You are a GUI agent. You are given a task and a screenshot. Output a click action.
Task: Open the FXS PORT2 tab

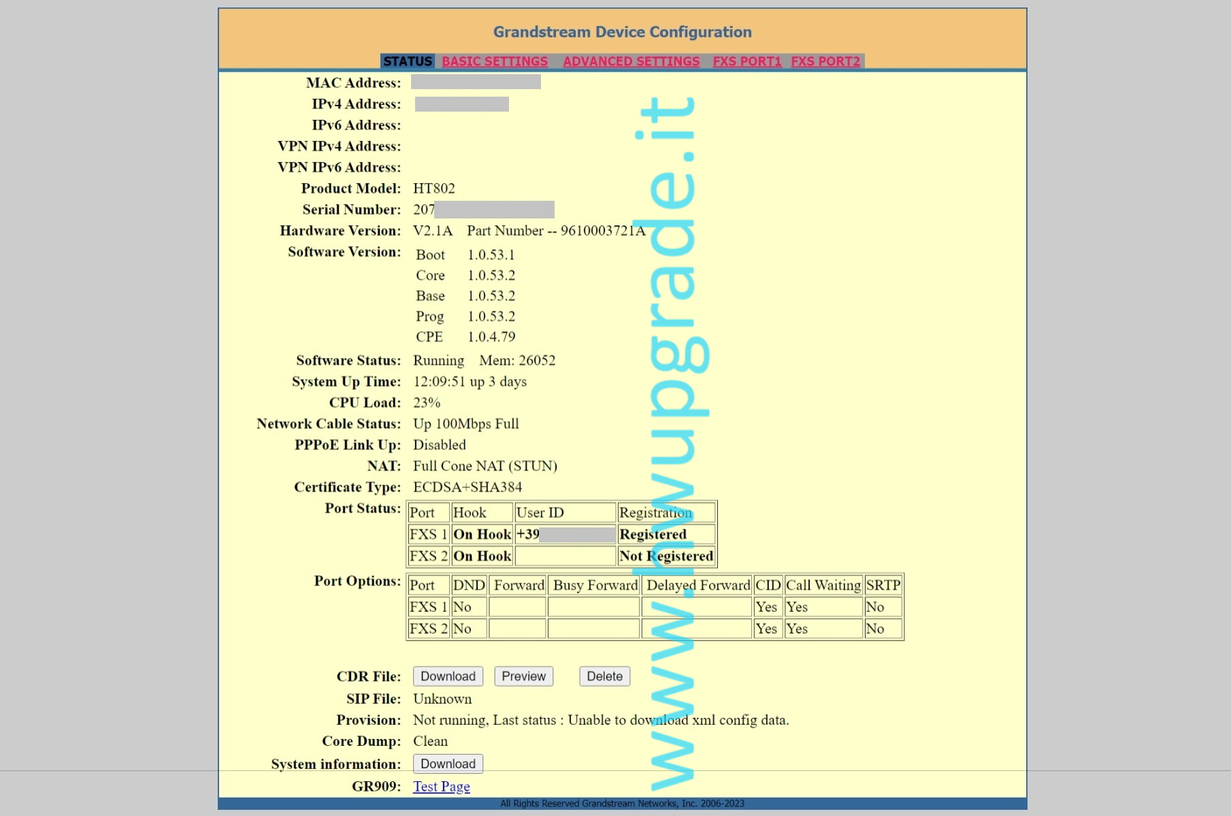pos(825,61)
